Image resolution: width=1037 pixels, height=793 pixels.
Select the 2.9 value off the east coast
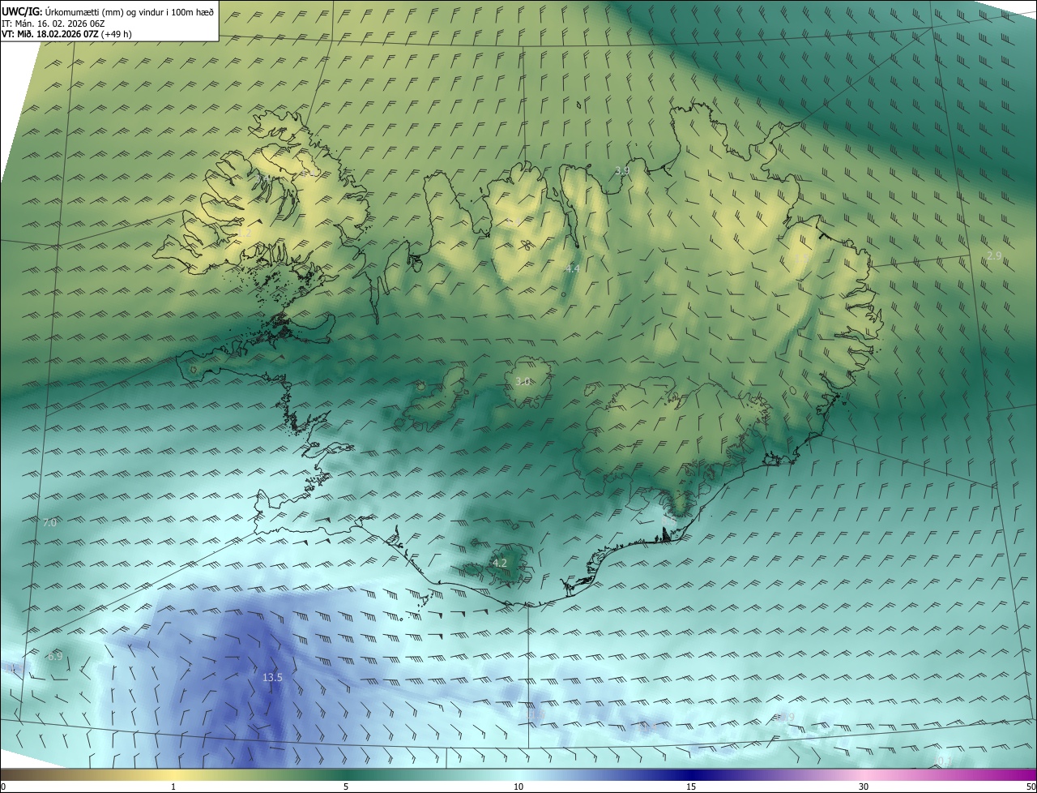point(995,255)
